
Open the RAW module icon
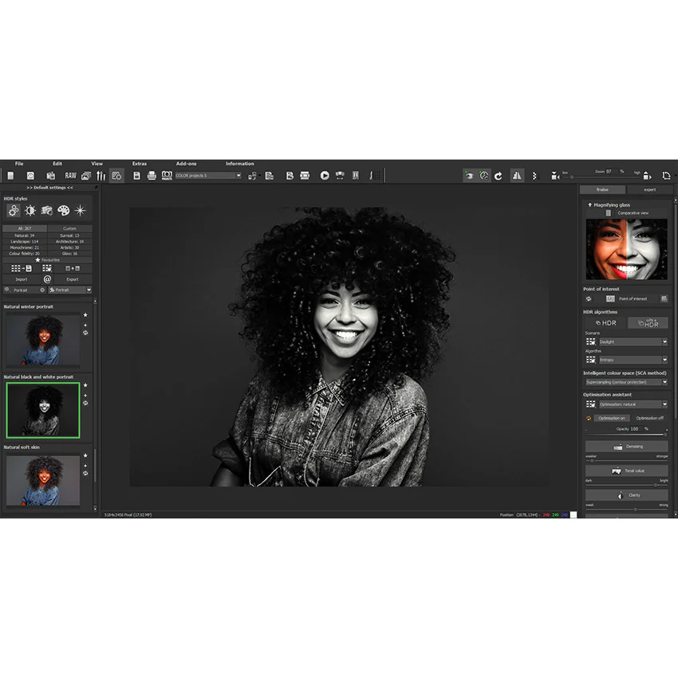coord(70,175)
